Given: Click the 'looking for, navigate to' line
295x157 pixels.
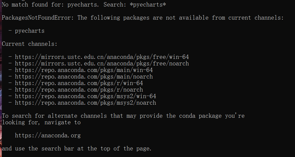Looking at the screenshot, I should point(41,122).
